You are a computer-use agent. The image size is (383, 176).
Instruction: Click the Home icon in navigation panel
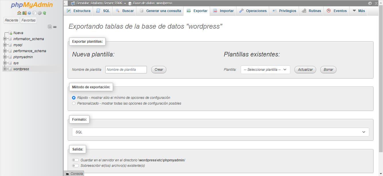(x=19, y=13)
